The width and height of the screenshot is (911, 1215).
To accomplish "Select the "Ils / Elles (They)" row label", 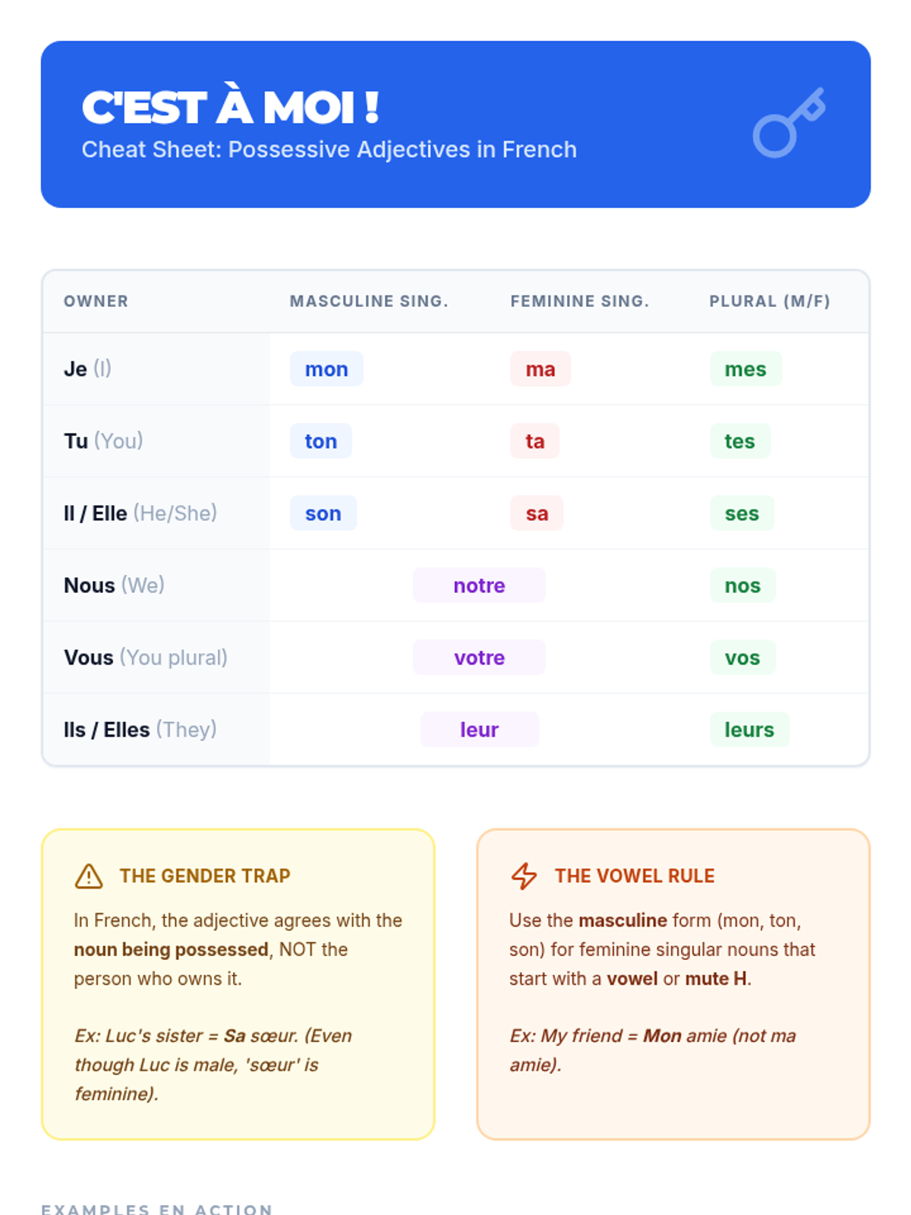I will click(x=140, y=730).
